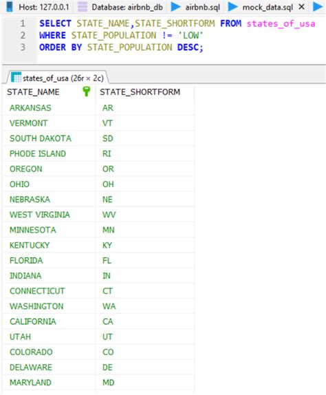Image resolution: width=326 pixels, height=395 pixels.
Task: Select the OHIO cell
Action: click(x=49, y=184)
